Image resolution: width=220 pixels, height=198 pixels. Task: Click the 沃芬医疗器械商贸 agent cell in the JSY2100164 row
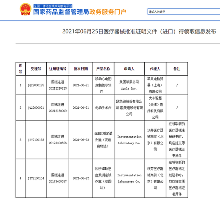tap(155, 178)
